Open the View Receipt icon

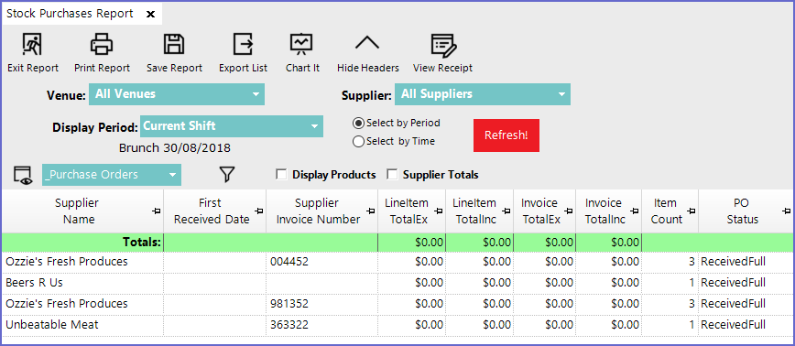point(443,45)
